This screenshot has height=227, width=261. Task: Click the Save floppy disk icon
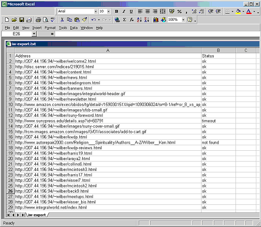[x=22, y=20]
